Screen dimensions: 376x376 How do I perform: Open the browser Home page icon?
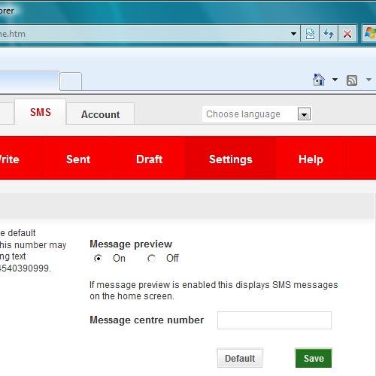(x=319, y=80)
